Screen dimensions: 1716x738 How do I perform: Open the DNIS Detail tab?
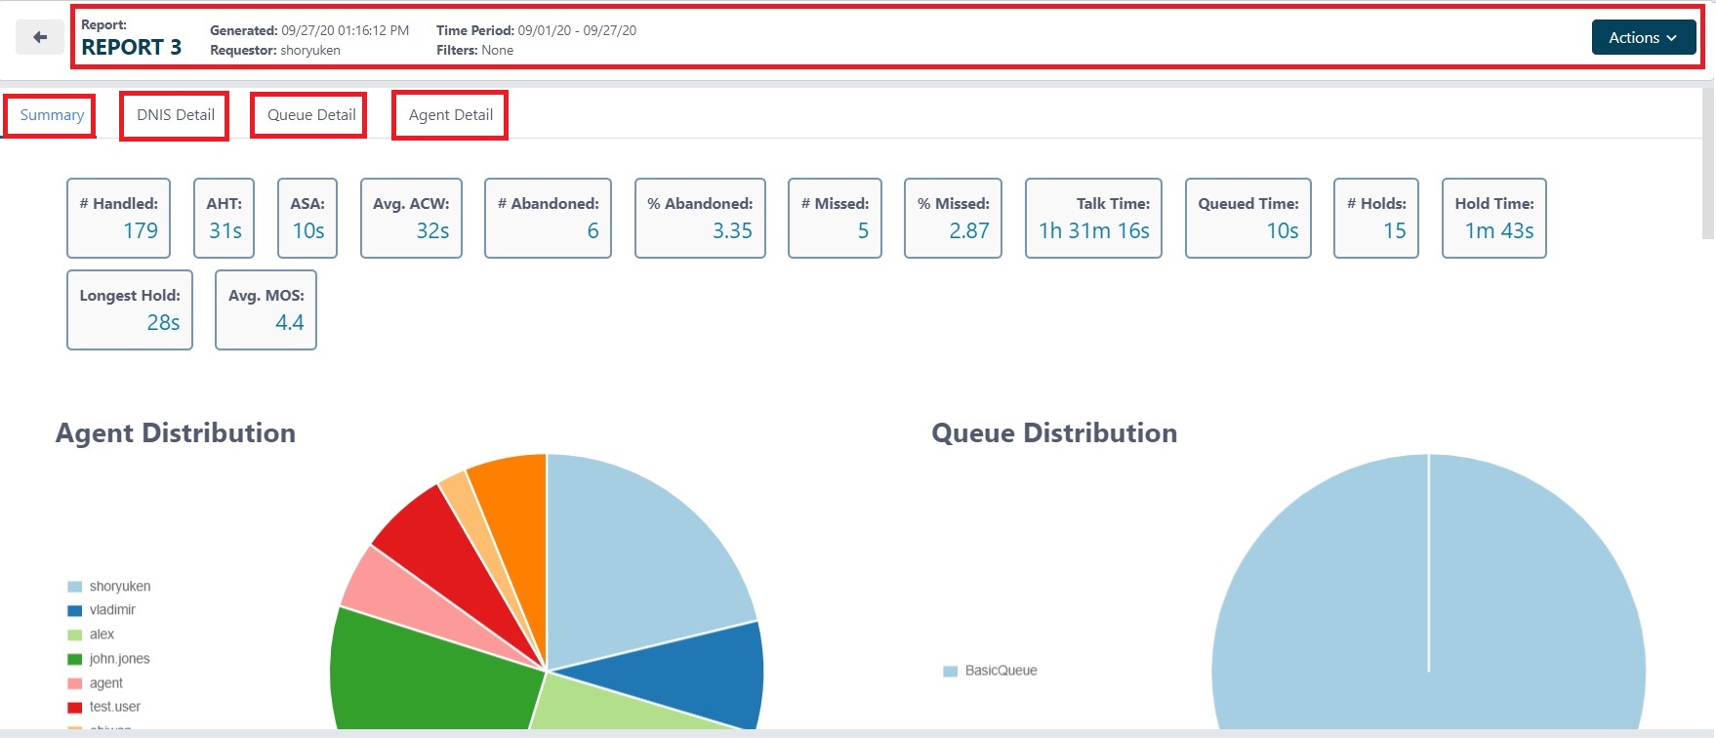tap(176, 115)
